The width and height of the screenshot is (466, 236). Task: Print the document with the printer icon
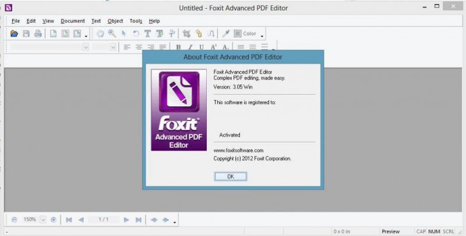coord(38,34)
